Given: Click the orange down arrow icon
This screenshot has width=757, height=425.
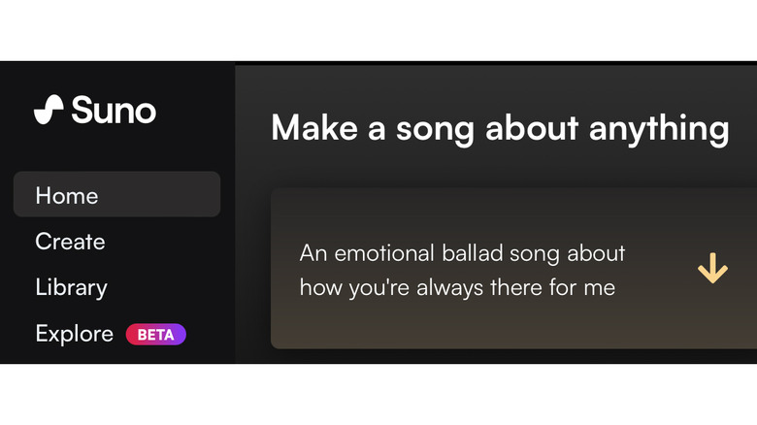Looking at the screenshot, I should tap(712, 269).
